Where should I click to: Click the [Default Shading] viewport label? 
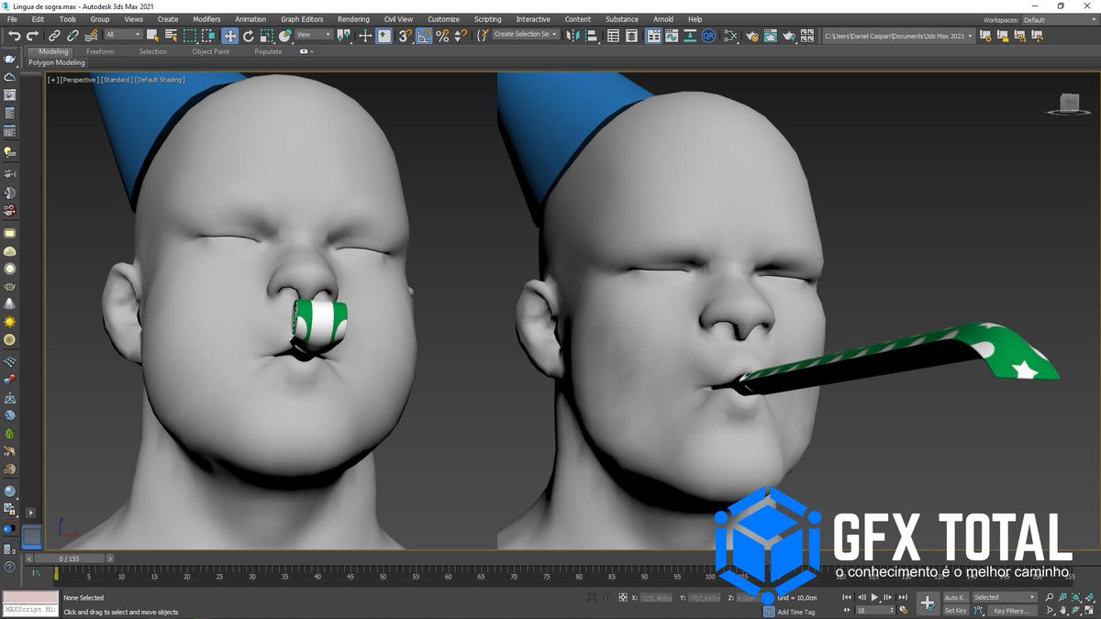(x=160, y=80)
